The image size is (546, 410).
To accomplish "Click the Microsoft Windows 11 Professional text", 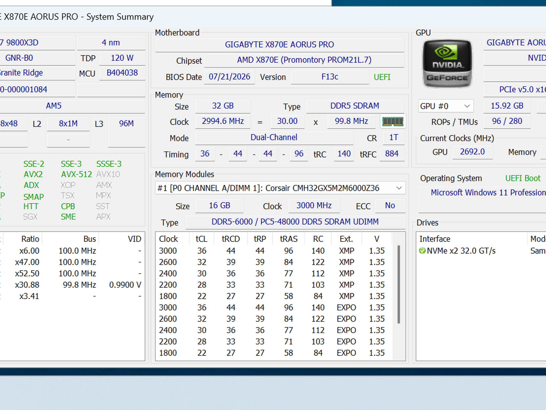I will tap(488, 193).
